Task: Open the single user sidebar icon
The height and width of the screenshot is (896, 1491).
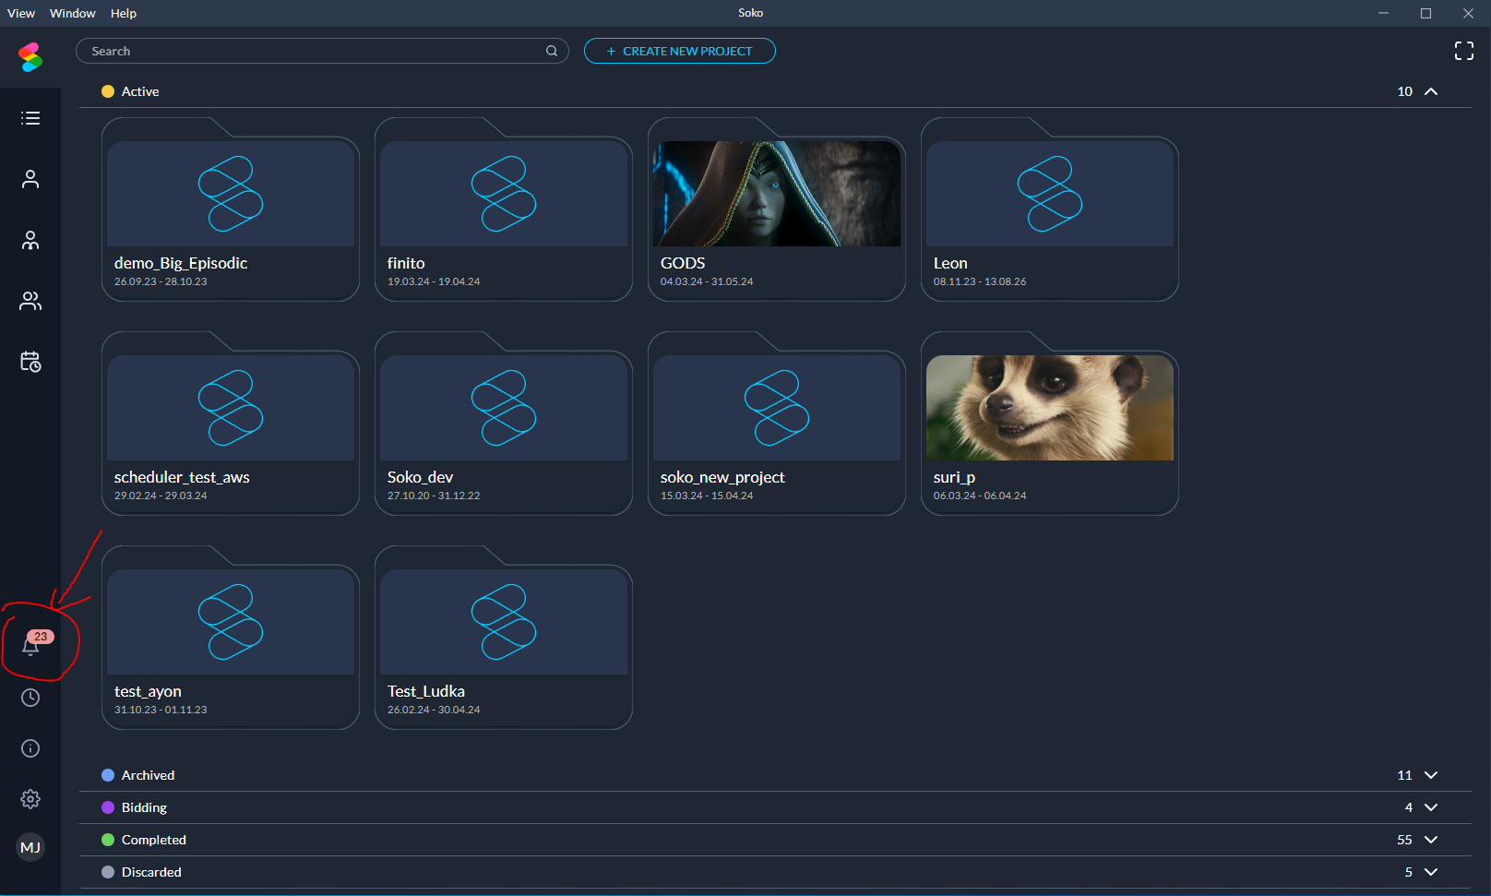Action: tap(30, 179)
